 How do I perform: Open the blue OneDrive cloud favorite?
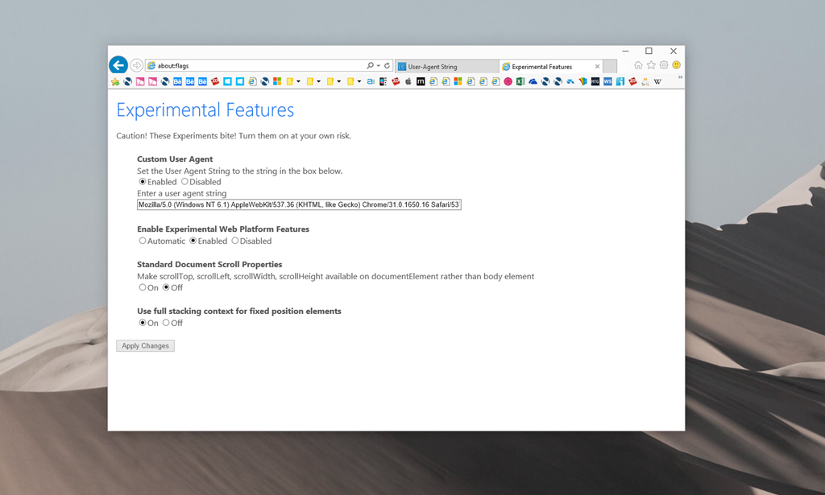pos(533,81)
